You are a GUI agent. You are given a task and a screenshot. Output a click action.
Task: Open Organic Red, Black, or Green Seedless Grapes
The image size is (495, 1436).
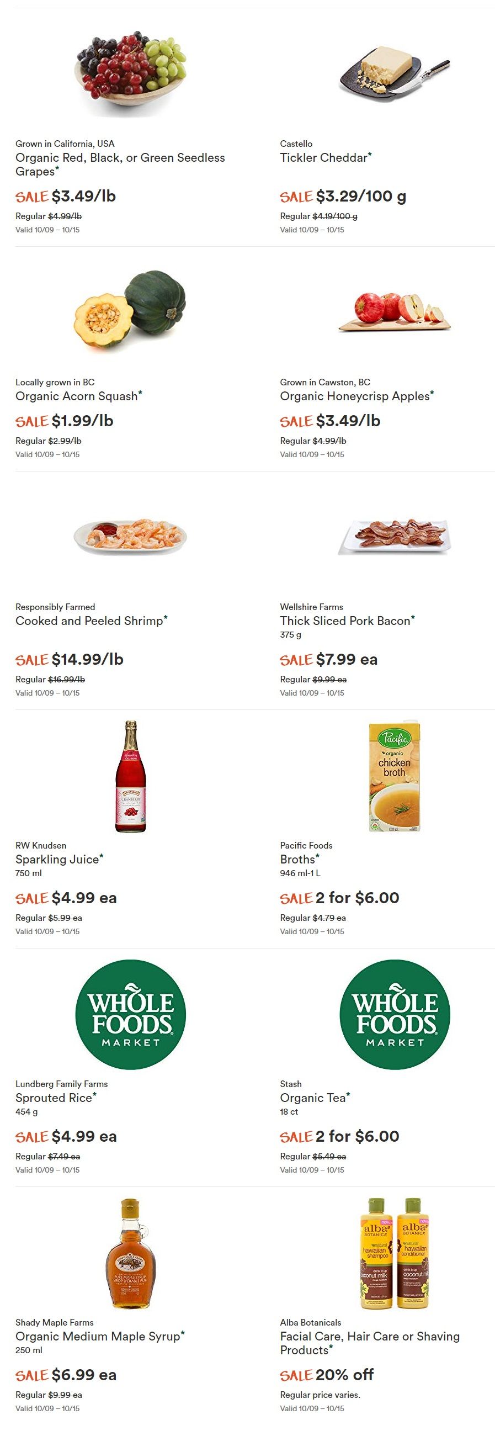(x=120, y=165)
